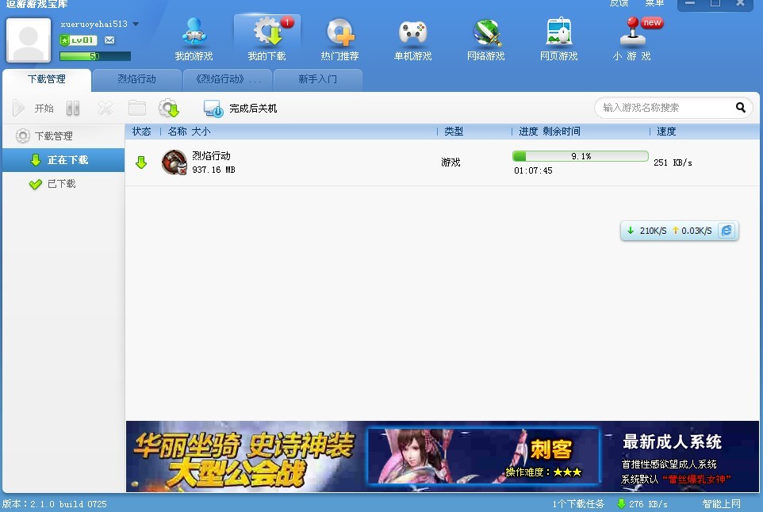
Task: Open the mail envelope icon
Action: tap(109, 40)
